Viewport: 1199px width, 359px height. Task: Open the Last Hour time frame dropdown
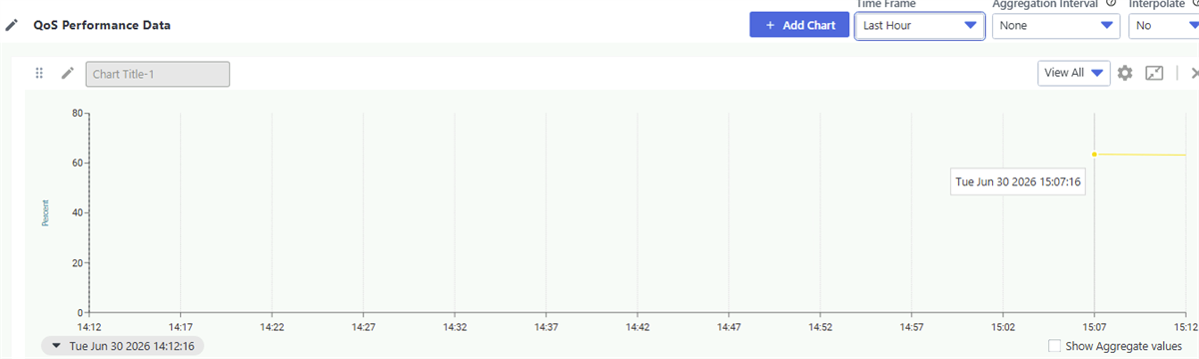pos(920,25)
